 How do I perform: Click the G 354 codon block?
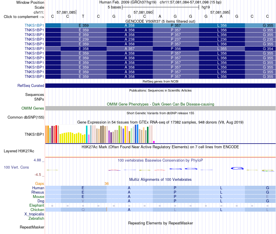click(260, 49)
